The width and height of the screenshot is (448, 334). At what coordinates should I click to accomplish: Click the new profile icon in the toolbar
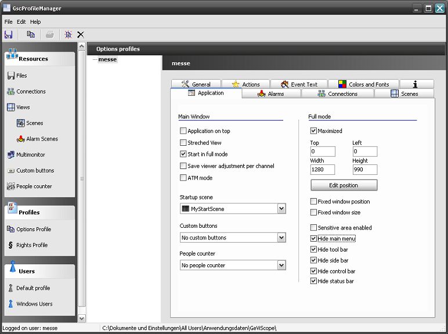pos(68,35)
